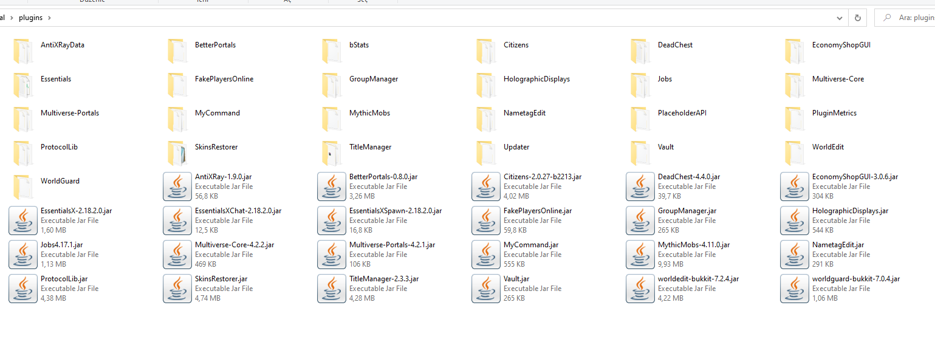Screen dimensions: 935x356
Task: Click the search box in plugins
Action: pyautogui.click(x=905, y=18)
